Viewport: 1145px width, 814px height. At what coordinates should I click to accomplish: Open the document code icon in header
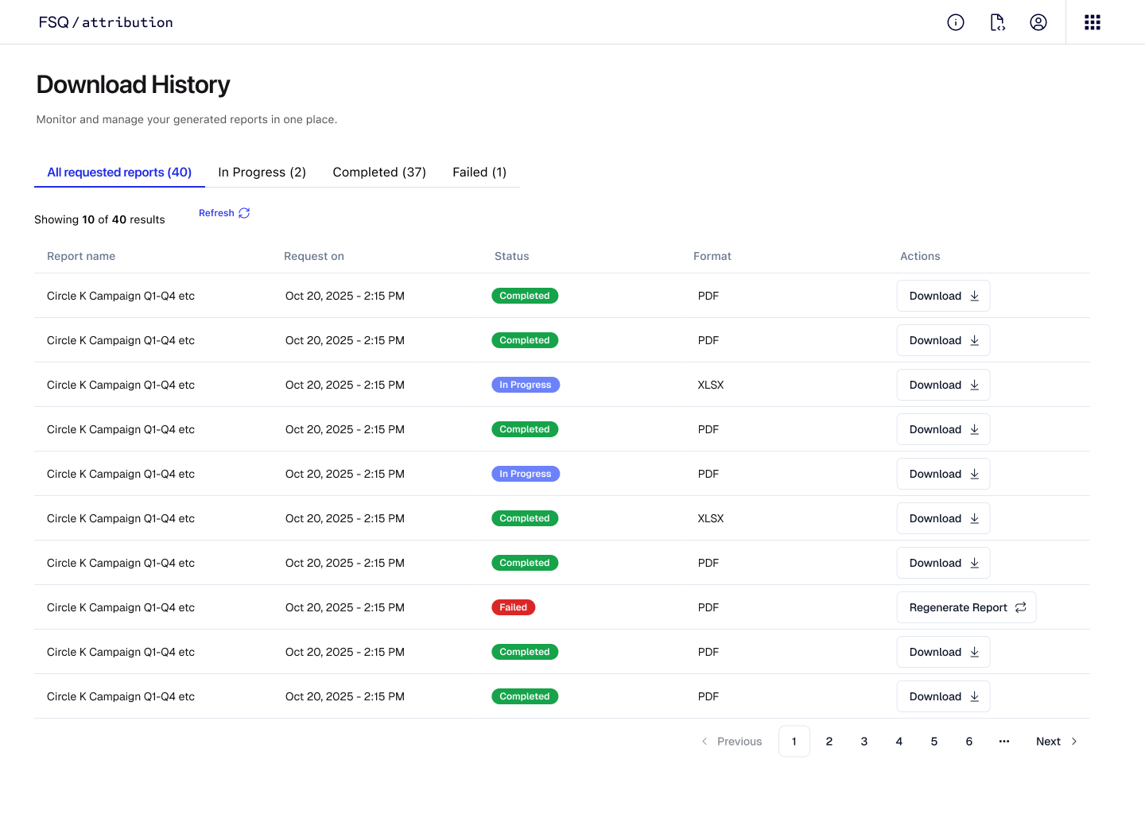click(997, 22)
